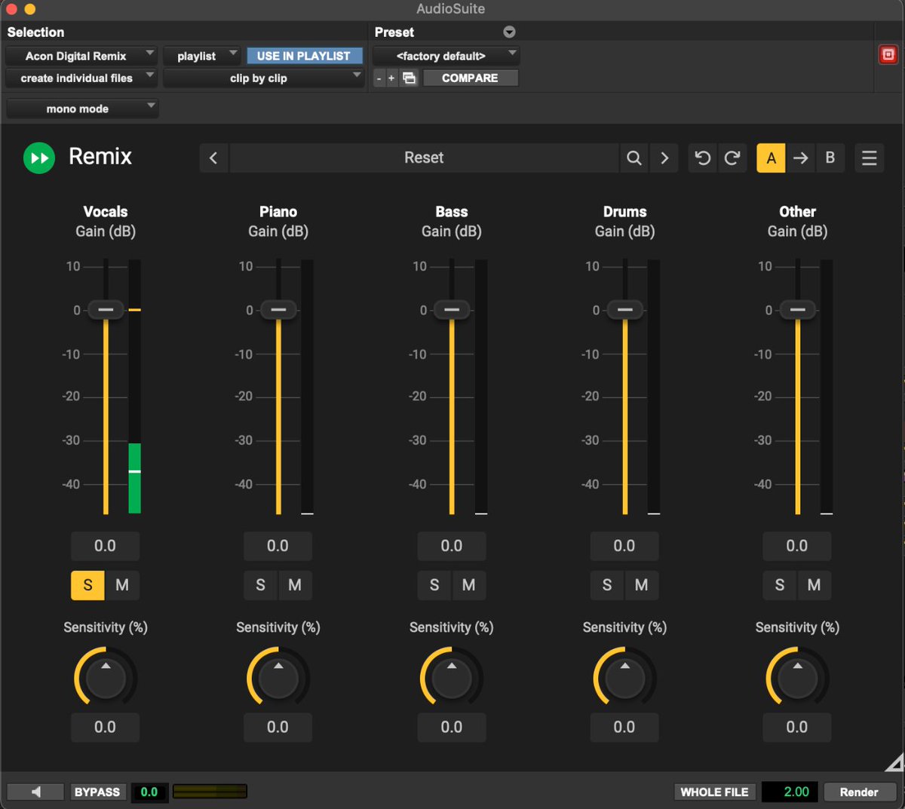
Task: Click the Piano gain value field
Action: [x=278, y=546]
